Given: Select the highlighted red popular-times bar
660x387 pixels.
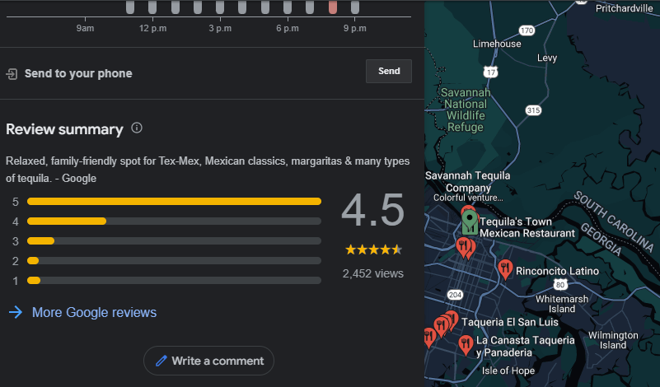Looking at the screenshot, I should click(x=333, y=7).
